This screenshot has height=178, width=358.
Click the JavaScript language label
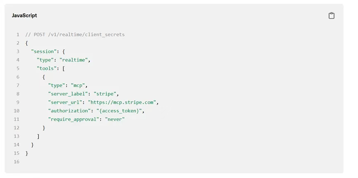click(x=24, y=16)
